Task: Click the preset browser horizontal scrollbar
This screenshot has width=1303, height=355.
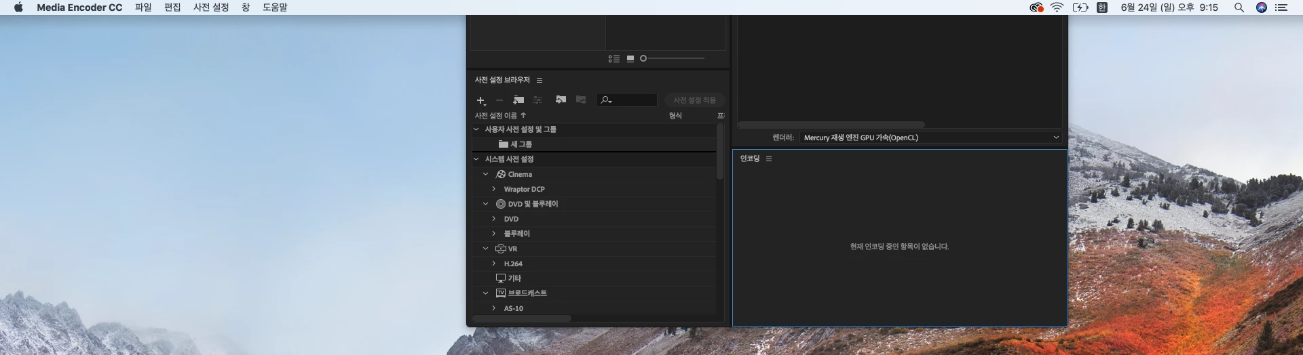Action: click(522, 318)
